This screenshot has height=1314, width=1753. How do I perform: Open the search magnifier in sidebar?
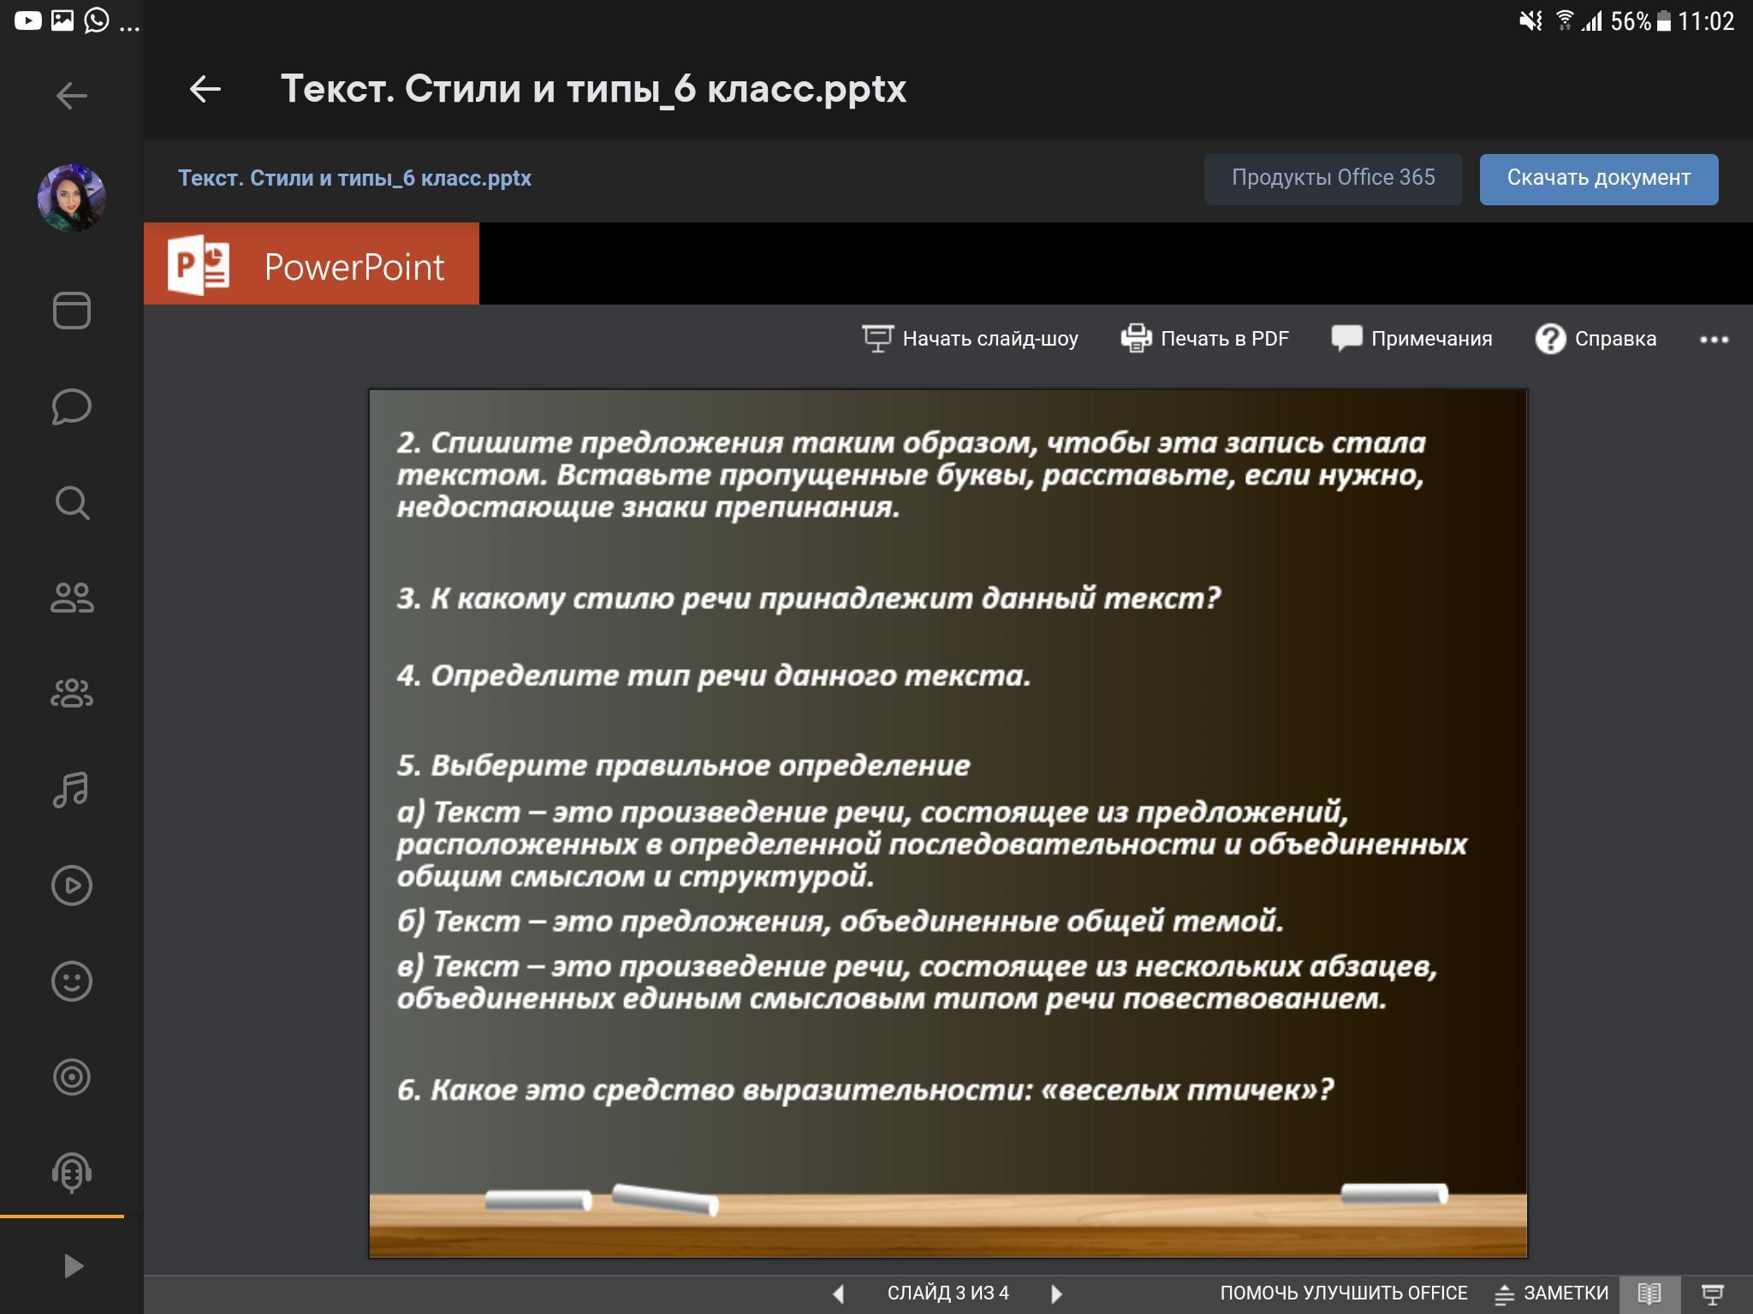(72, 503)
